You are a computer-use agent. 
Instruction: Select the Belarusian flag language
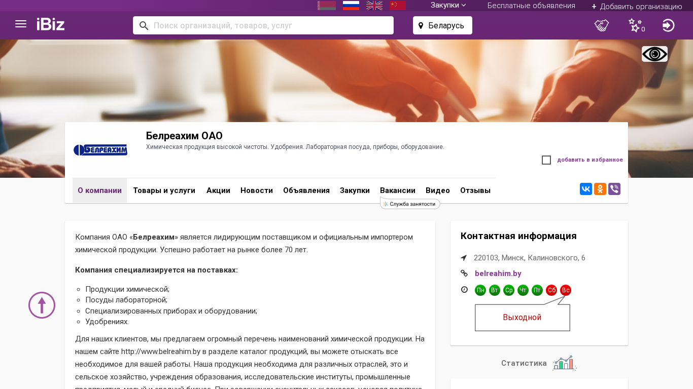pos(327,5)
